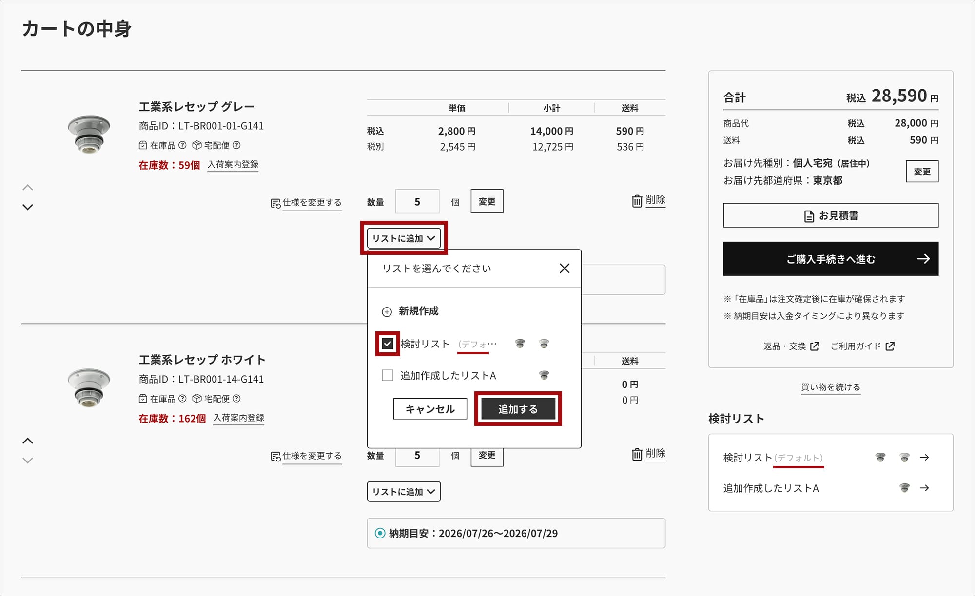The image size is (975, 596).
Task: Move グレー item down with chevron
Action: 28,207
